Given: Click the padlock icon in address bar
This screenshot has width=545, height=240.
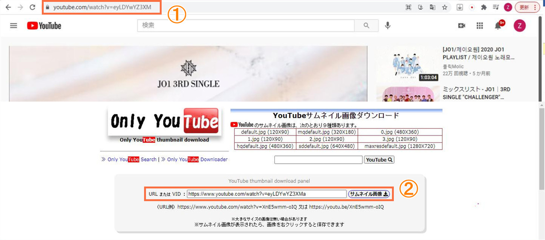Looking at the screenshot, I should (x=49, y=8).
